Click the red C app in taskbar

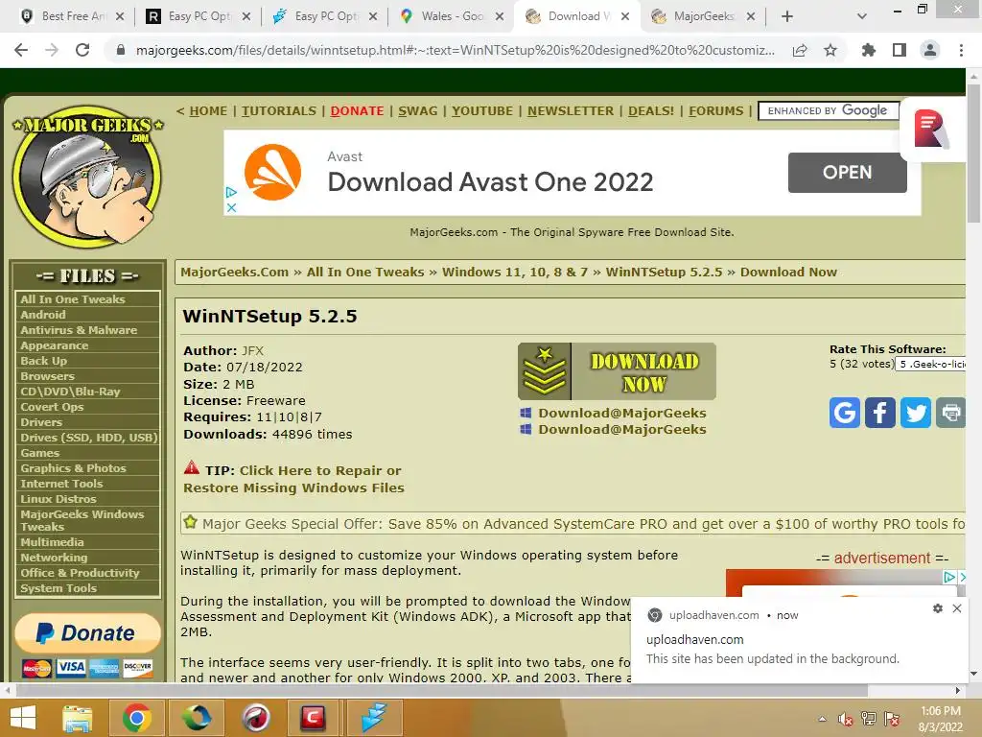point(313,718)
